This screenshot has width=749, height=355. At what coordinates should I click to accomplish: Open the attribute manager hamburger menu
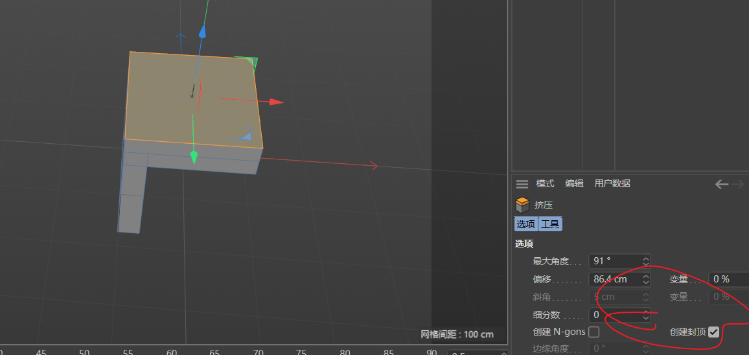click(x=522, y=184)
